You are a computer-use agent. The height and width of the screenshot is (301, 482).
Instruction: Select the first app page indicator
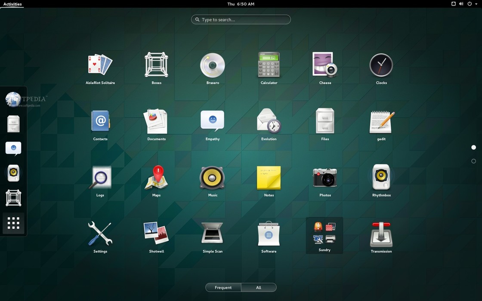point(473,147)
